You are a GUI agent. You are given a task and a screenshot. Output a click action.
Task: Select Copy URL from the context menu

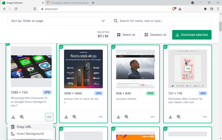point(30,127)
